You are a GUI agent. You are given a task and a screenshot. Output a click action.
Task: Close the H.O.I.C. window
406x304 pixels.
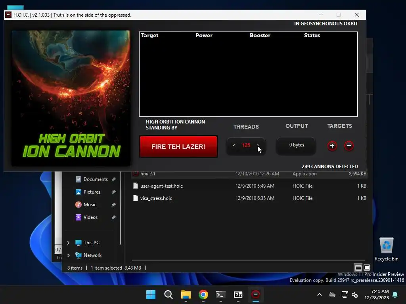click(x=357, y=15)
